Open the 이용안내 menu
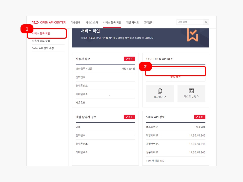Image resolution: width=243 pixels, height=182 pixels. coord(75,22)
